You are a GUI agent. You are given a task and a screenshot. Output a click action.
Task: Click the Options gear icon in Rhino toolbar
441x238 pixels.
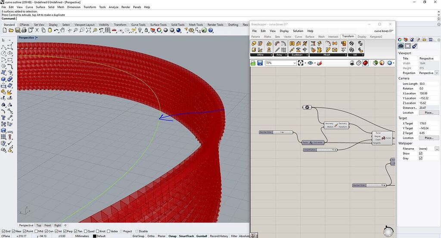(191, 31)
